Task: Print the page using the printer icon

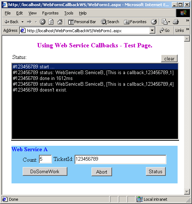Action: 176,22
